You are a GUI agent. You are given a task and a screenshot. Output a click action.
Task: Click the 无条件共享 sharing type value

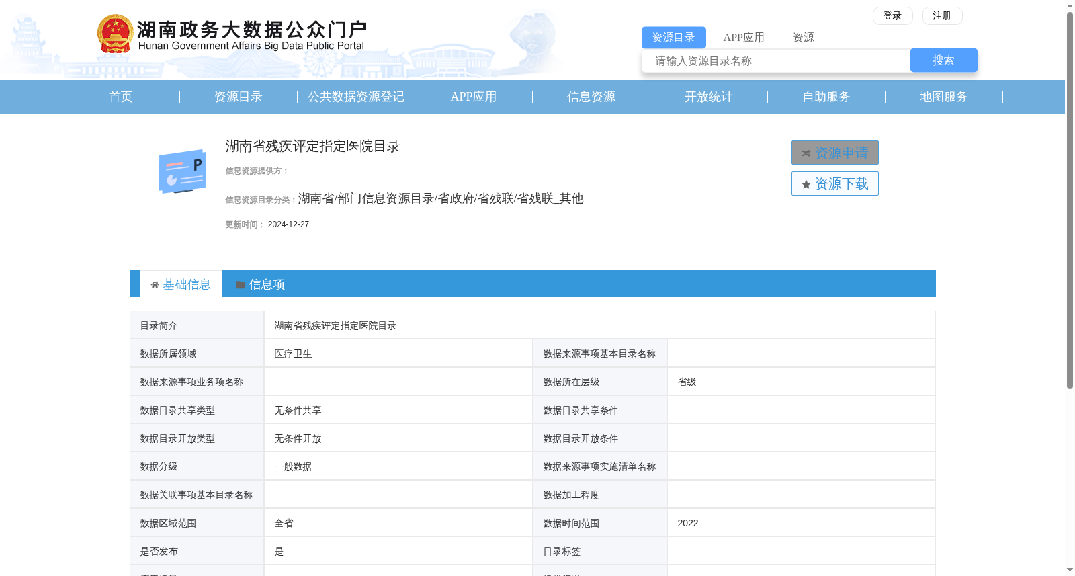point(298,411)
